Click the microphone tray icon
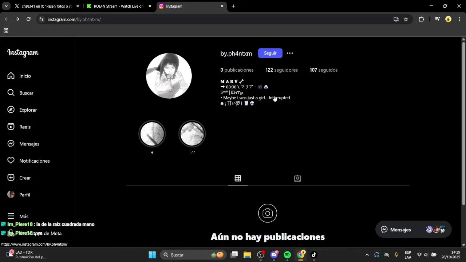Viewport: 466px width, 262px height. 396,255
